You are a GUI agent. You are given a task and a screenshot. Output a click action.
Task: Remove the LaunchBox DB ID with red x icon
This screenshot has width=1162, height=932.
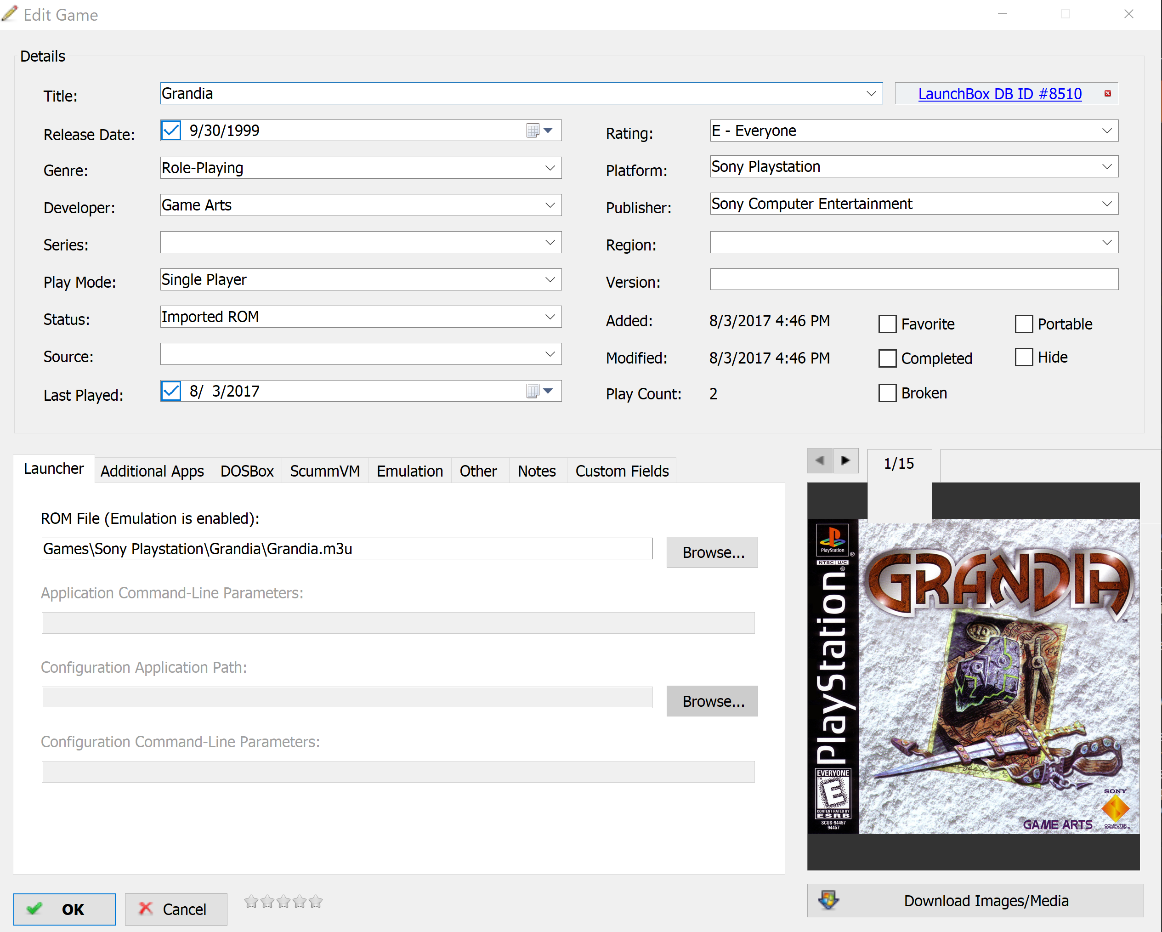(x=1107, y=93)
